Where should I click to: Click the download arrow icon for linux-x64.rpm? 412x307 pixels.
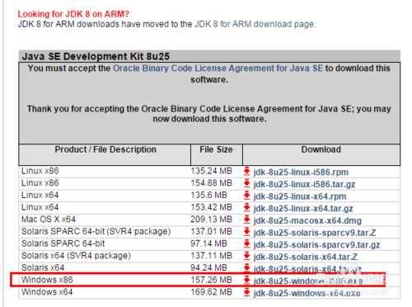(247, 196)
